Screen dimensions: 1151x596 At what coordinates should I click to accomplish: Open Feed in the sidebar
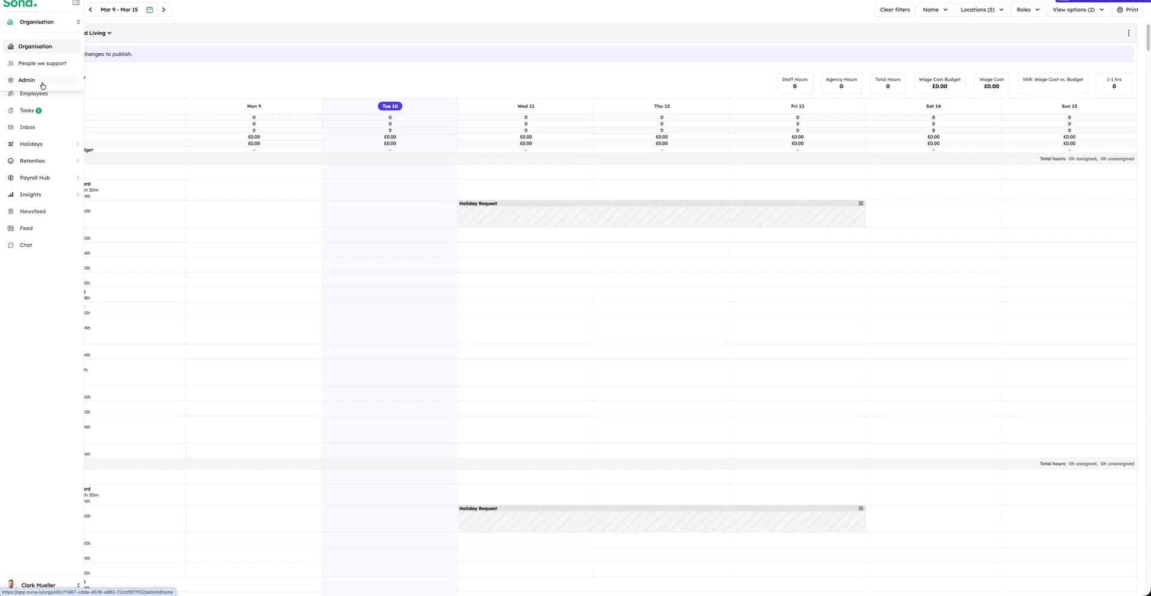(x=26, y=228)
